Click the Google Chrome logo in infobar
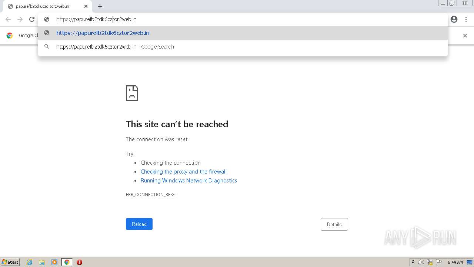Image resolution: width=474 pixels, height=267 pixels. pyautogui.click(x=10, y=36)
